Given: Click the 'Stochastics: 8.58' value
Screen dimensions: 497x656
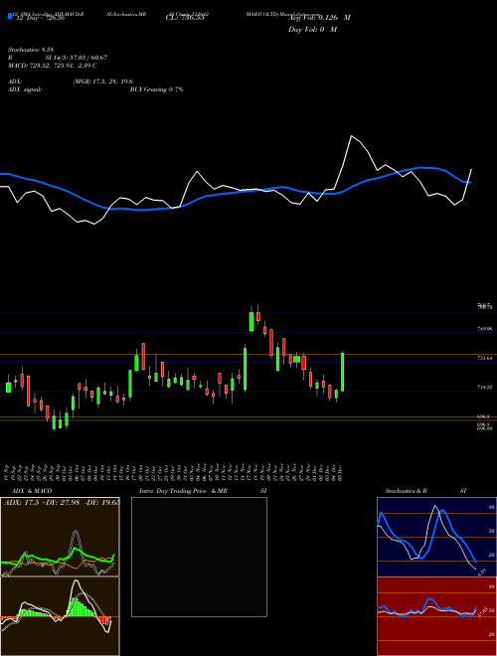Looking at the screenshot, I should pos(31,50).
